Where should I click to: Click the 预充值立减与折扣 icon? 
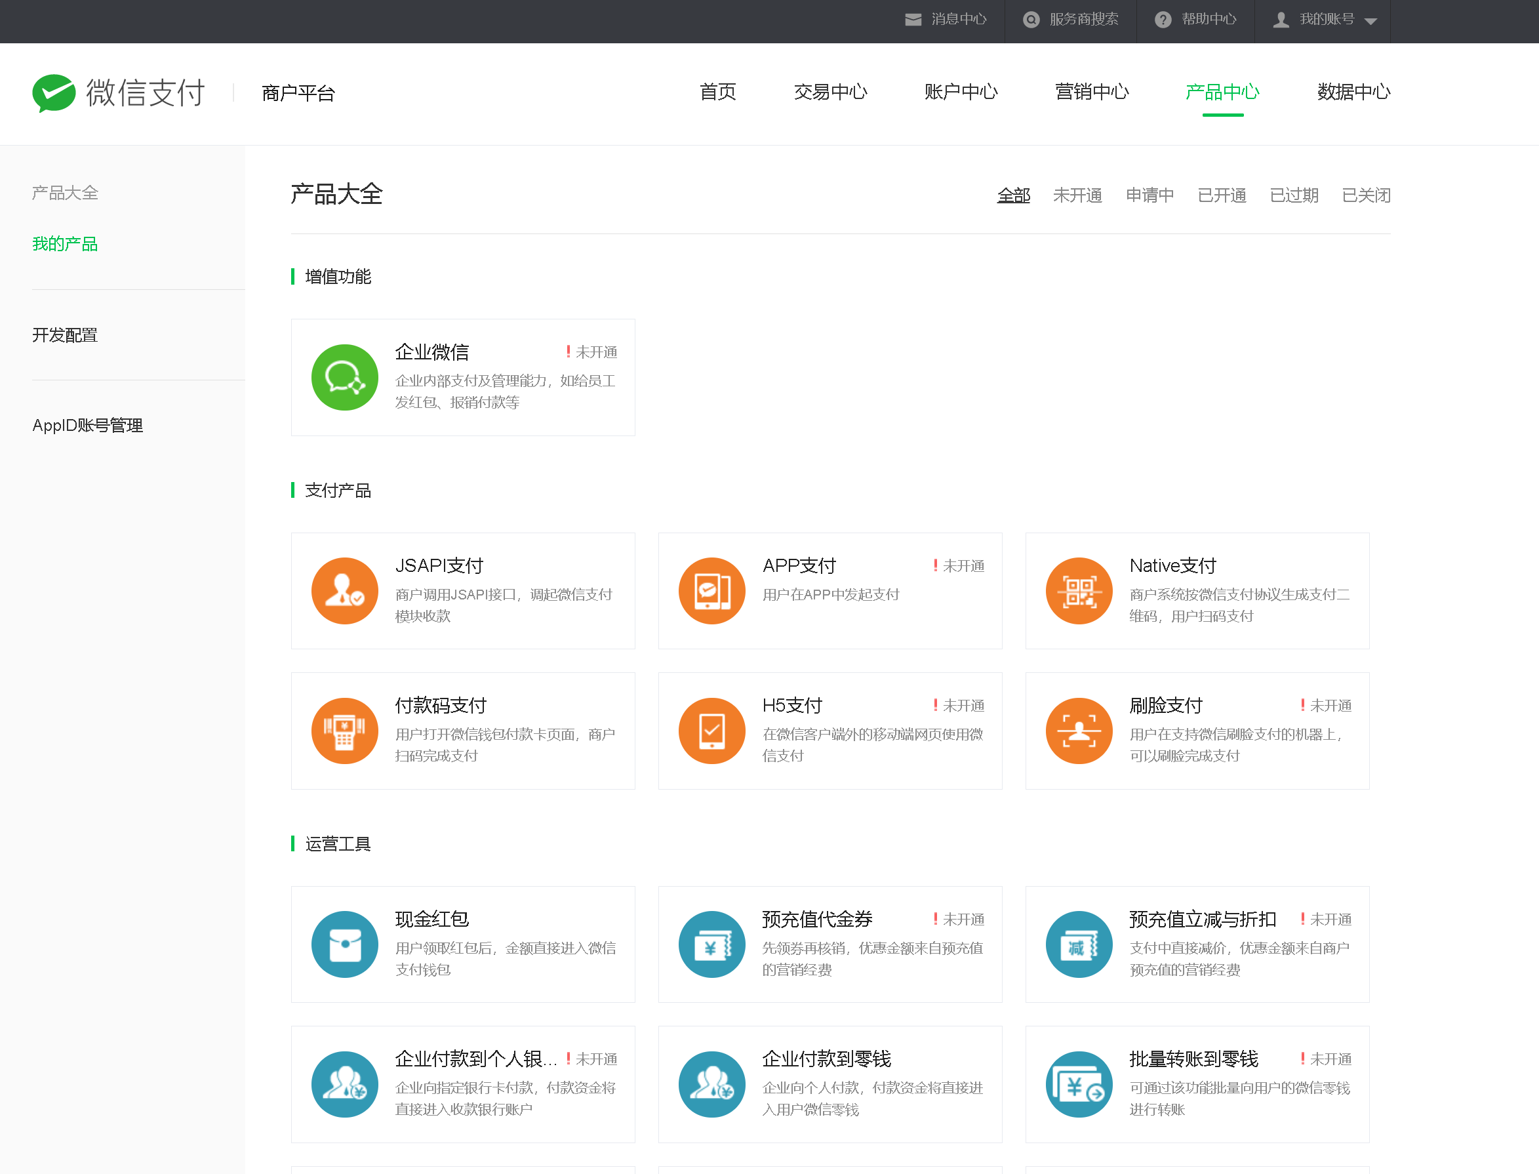[x=1079, y=944]
